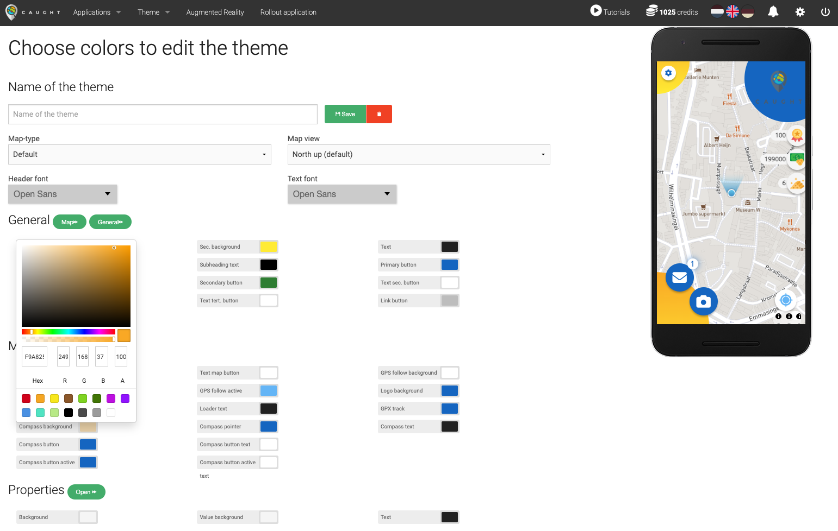This screenshot has width=838, height=531.
Task: Click the GPS locate icon on the map preview
Action: pyautogui.click(x=786, y=300)
